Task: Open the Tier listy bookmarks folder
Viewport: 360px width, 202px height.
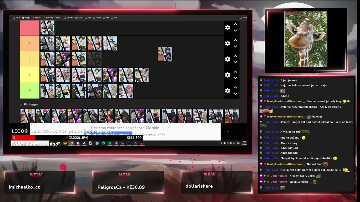Action: [68, 18]
